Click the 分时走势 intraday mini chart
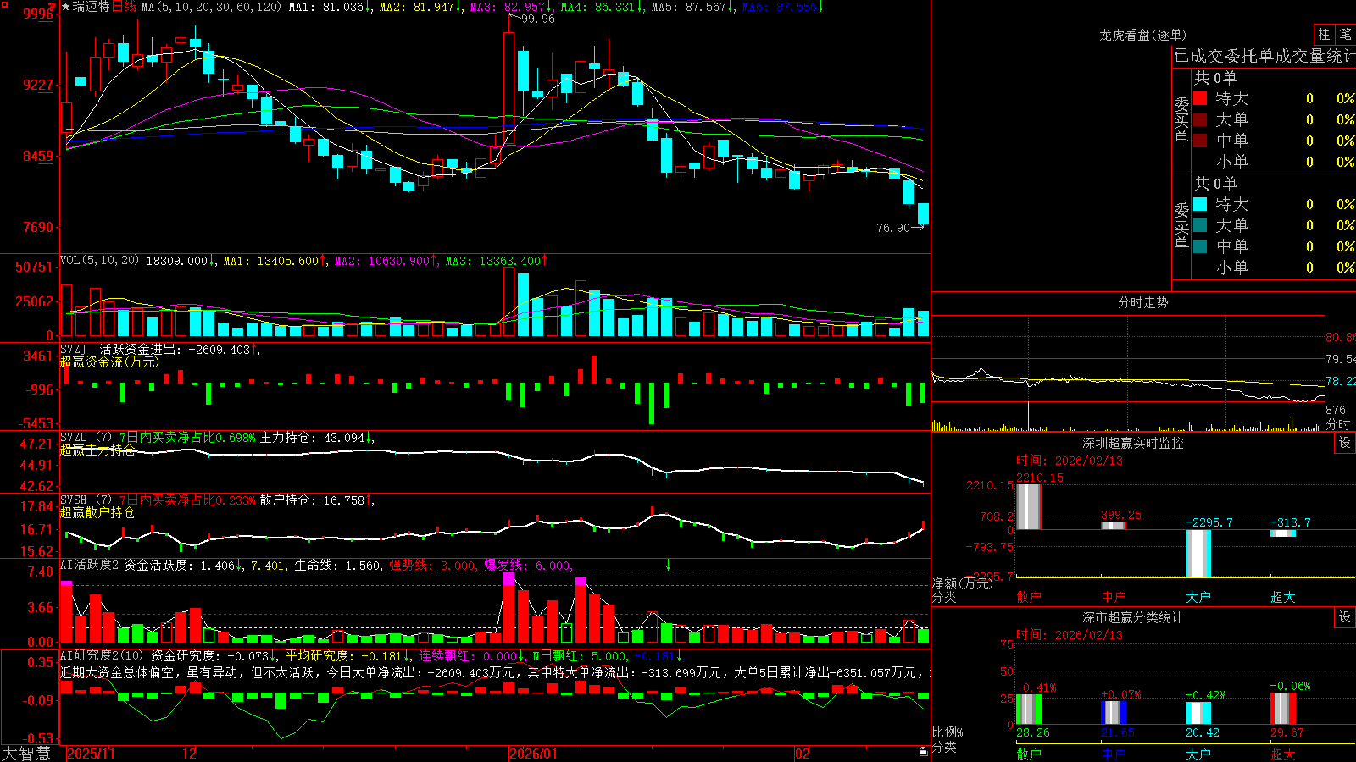 [x=1128, y=373]
